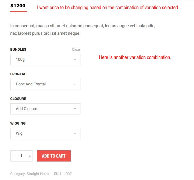194x180 pixels.
Task: Click the BUNDLES attribute label
Action: click(18, 50)
